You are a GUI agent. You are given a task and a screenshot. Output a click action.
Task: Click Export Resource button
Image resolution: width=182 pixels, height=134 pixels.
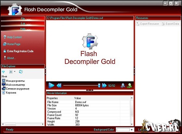[148, 24]
